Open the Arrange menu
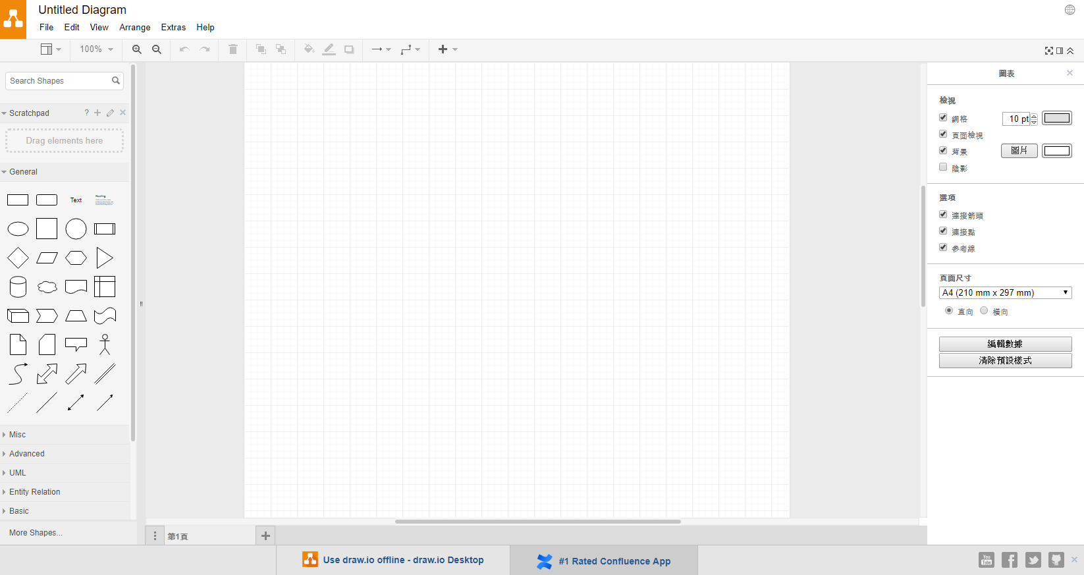 coord(135,27)
